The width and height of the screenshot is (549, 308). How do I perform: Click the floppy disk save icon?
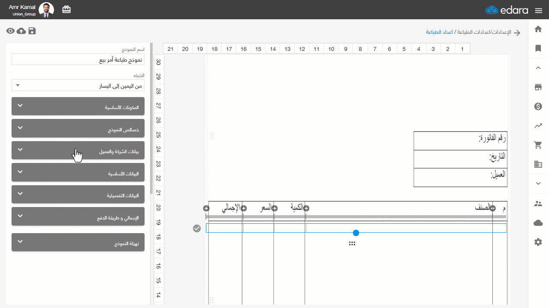coord(32,31)
